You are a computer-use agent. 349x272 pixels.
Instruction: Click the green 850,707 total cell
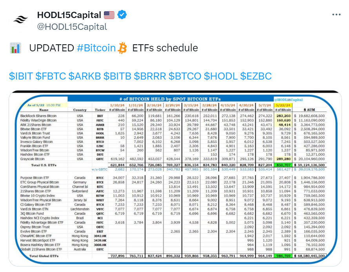[283, 165]
